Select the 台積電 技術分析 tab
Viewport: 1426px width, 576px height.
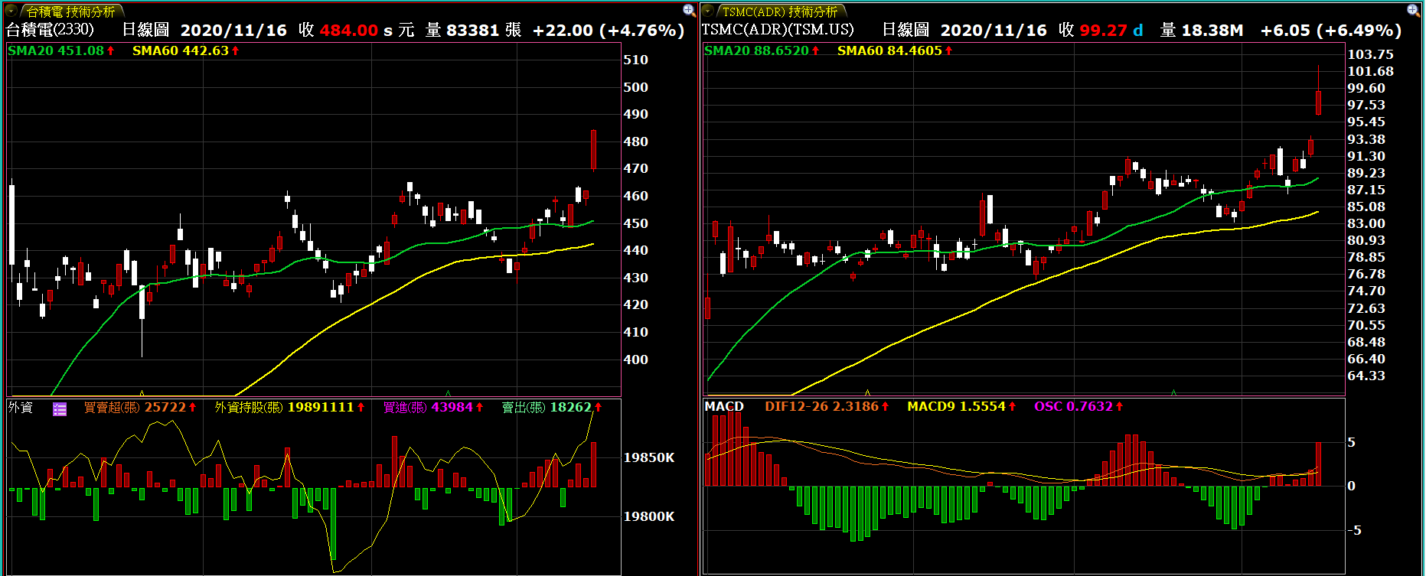click(x=70, y=12)
